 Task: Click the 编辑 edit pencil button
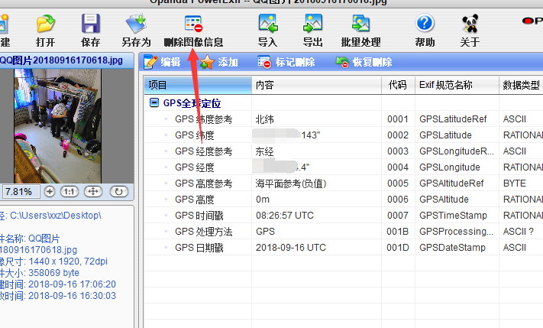point(162,62)
